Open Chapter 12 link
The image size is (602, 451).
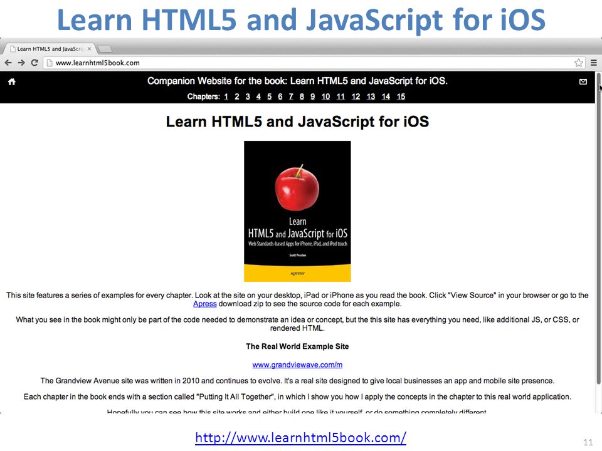coord(356,96)
